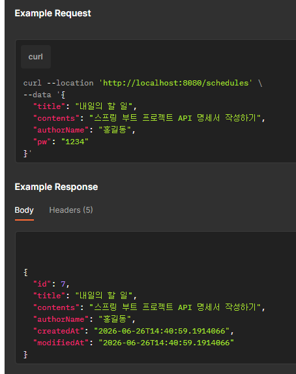The height and width of the screenshot is (374, 296).
Task: Open the Headers (5) tab
Action: [71, 210]
